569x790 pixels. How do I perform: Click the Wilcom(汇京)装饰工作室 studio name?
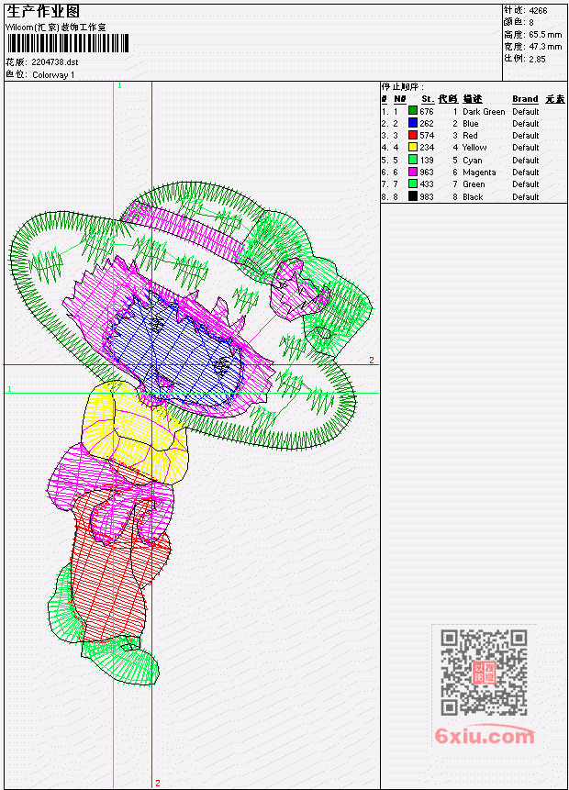(x=55, y=28)
